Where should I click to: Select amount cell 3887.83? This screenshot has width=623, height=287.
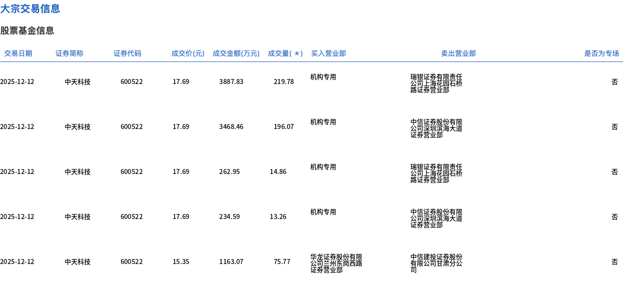click(x=231, y=81)
